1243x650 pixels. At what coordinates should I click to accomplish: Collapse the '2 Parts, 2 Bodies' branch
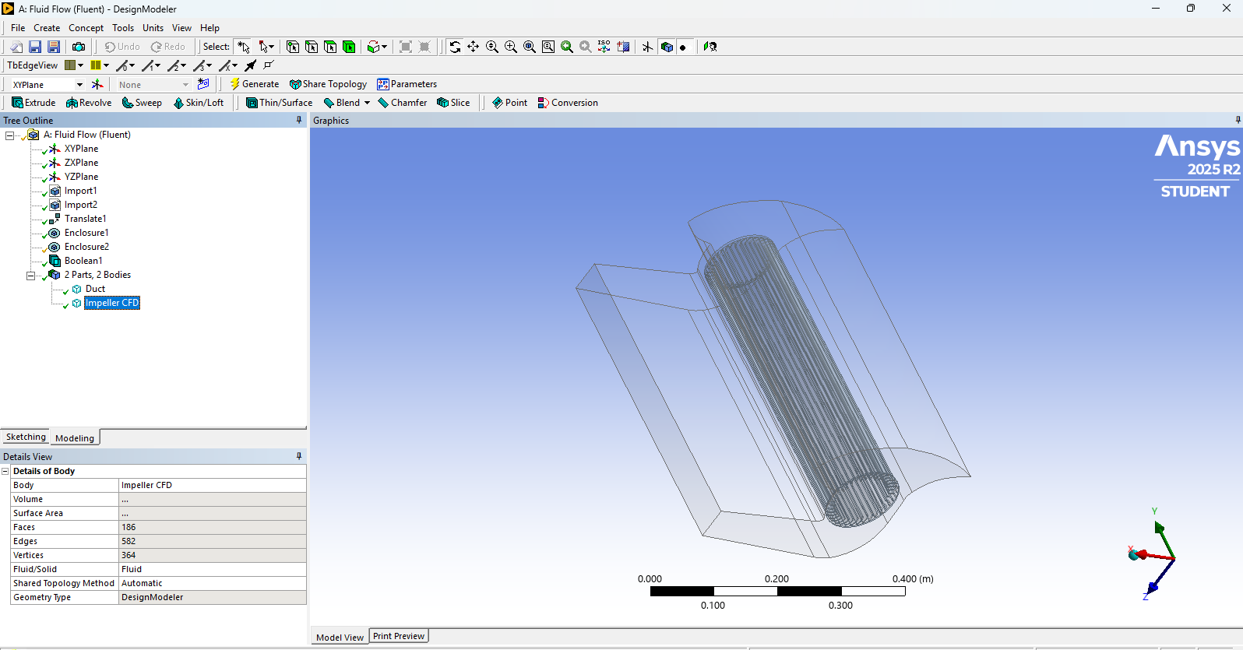[x=30, y=276]
